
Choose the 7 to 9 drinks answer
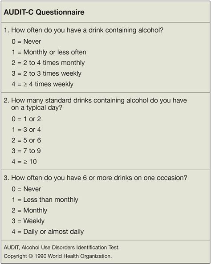(26, 151)
